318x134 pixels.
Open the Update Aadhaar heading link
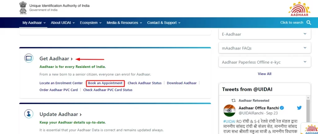(x=61, y=114)
